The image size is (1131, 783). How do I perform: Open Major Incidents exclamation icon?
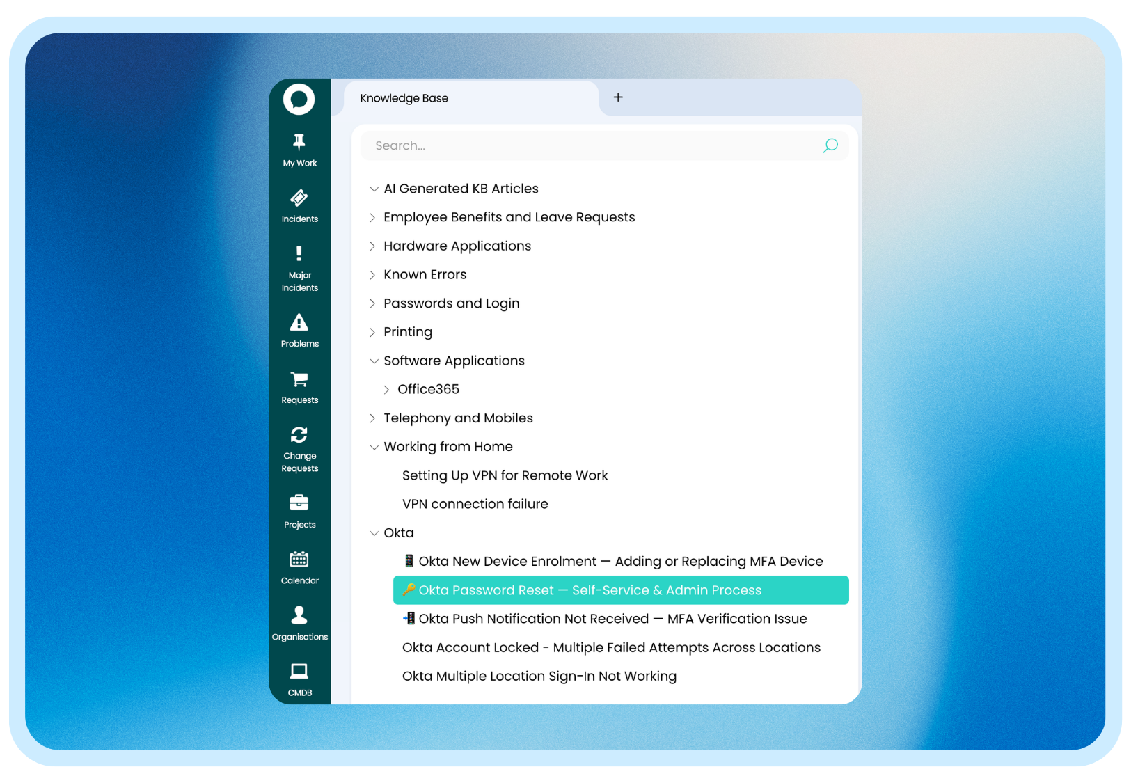click(299, 253)
